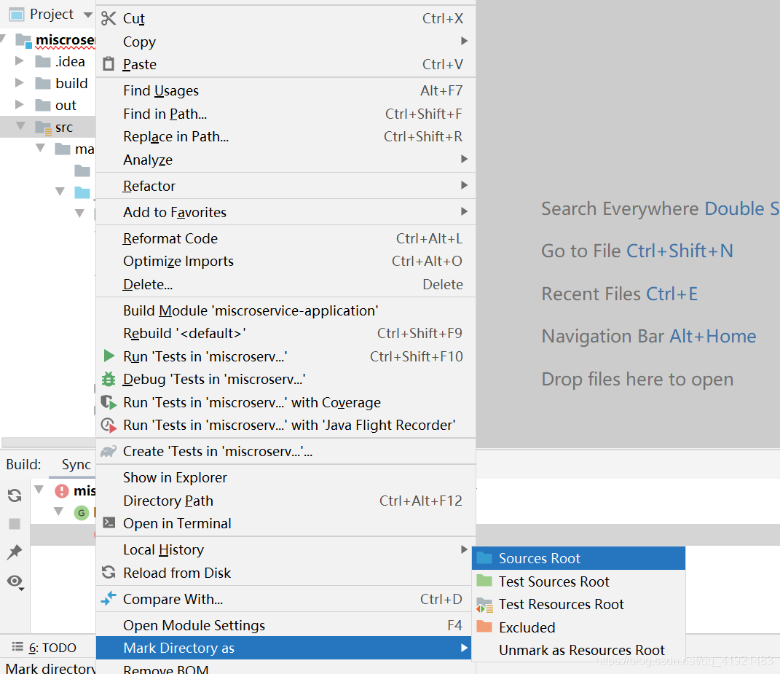Screen dimensions: 780x674
Task: Select the miscrose project root node
Action: click(x=65, y=40)
